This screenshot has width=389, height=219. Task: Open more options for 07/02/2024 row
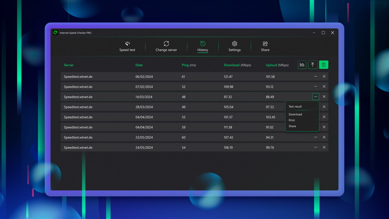point(316,87)
